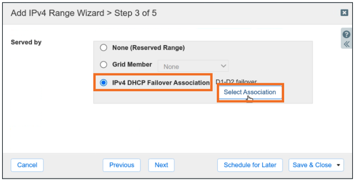The height and width of the screenshot is (181, 355).
Task: Go back with the Previous button
Action: tap(122, 165)
